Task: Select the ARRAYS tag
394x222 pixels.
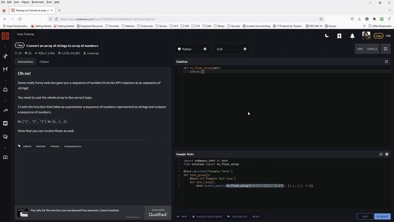Action: 27,146
